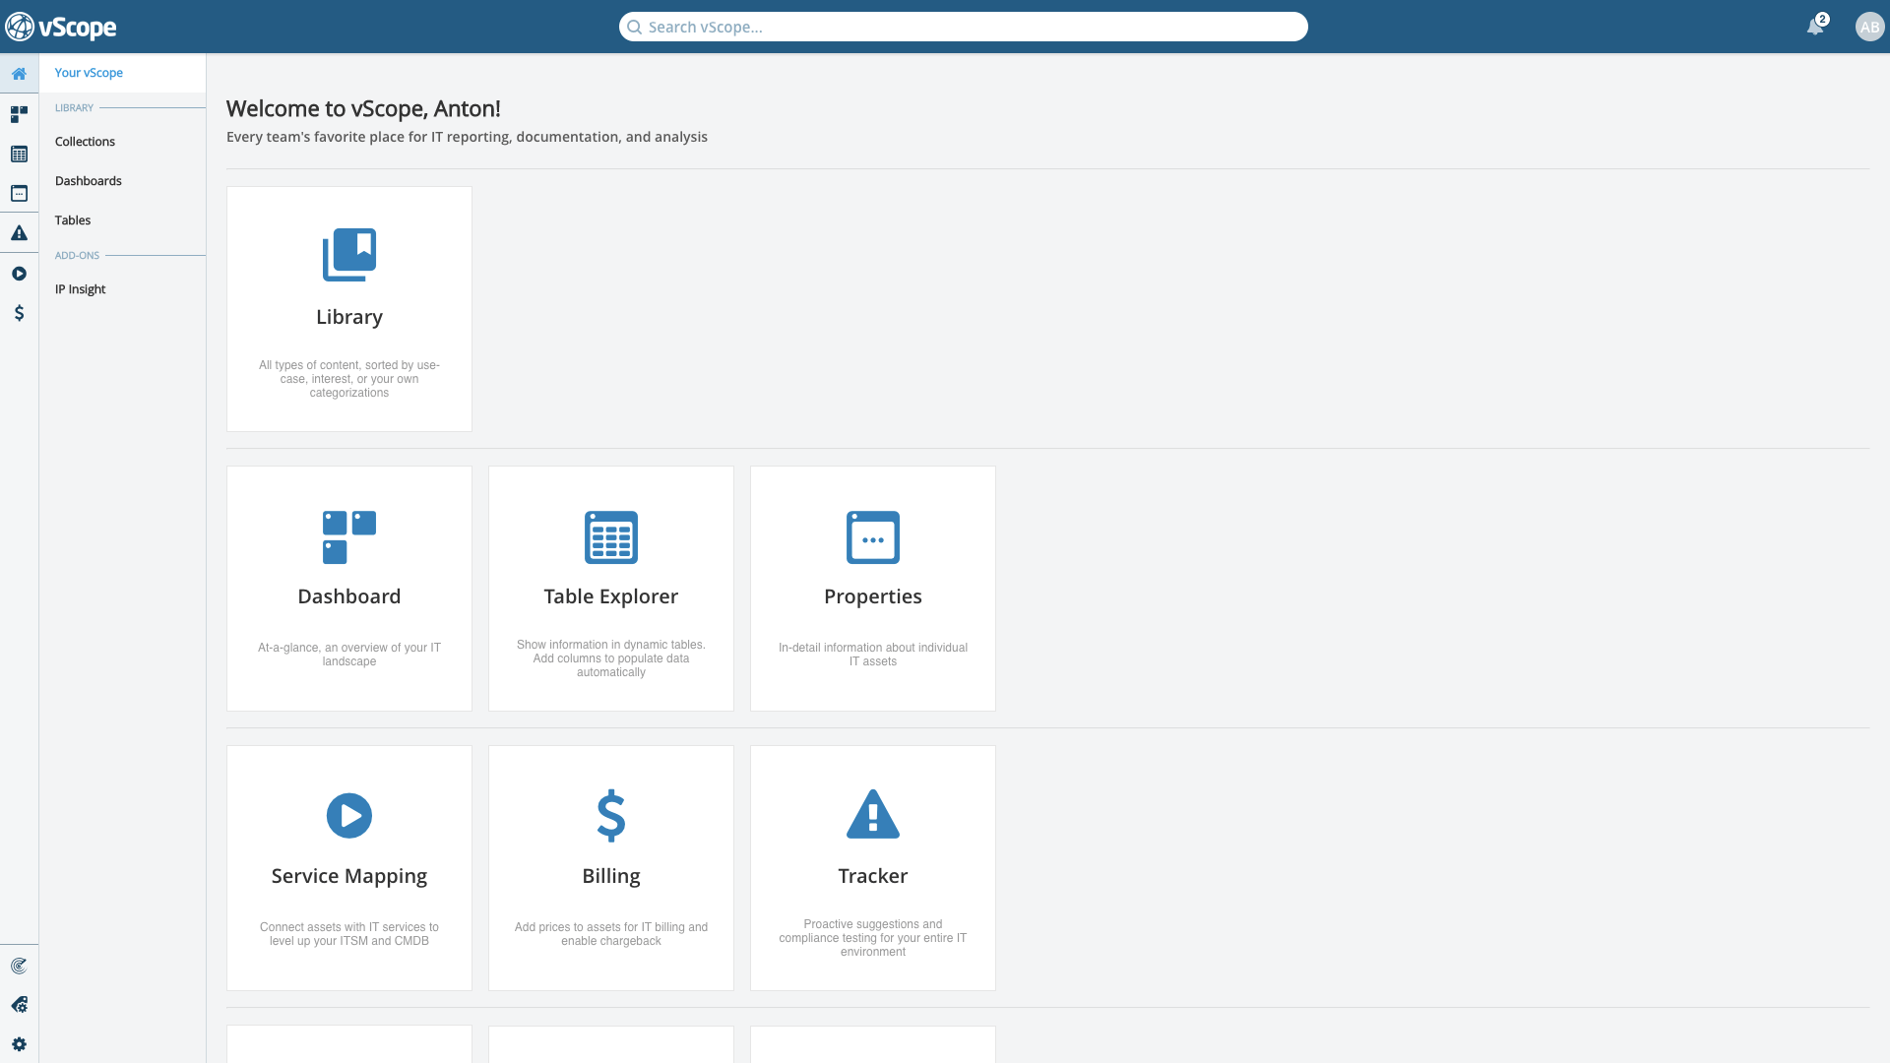The width and height of the screenshot is (1890, 1063).
Task: Click the Billing card dollar icon
Action: (611, 816)
